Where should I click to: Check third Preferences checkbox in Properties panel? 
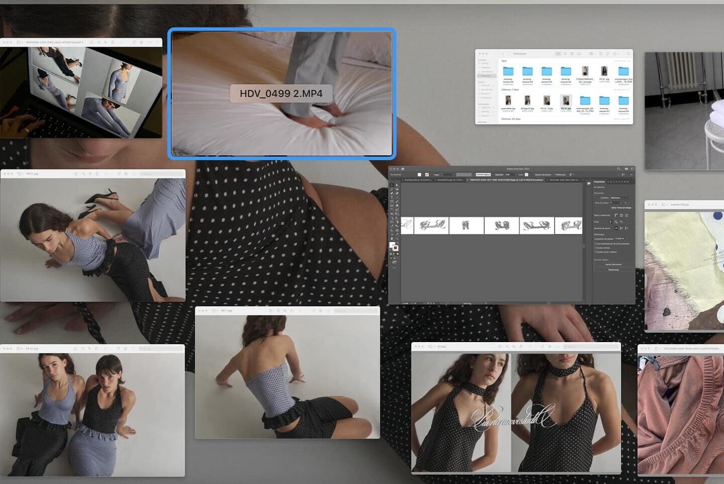(596, 252)
